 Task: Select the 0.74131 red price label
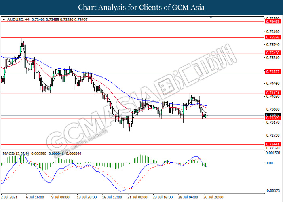coord(273,93)
